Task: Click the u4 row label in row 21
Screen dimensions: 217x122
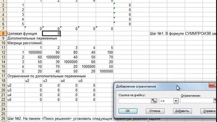Action: [x=16, y=95]
